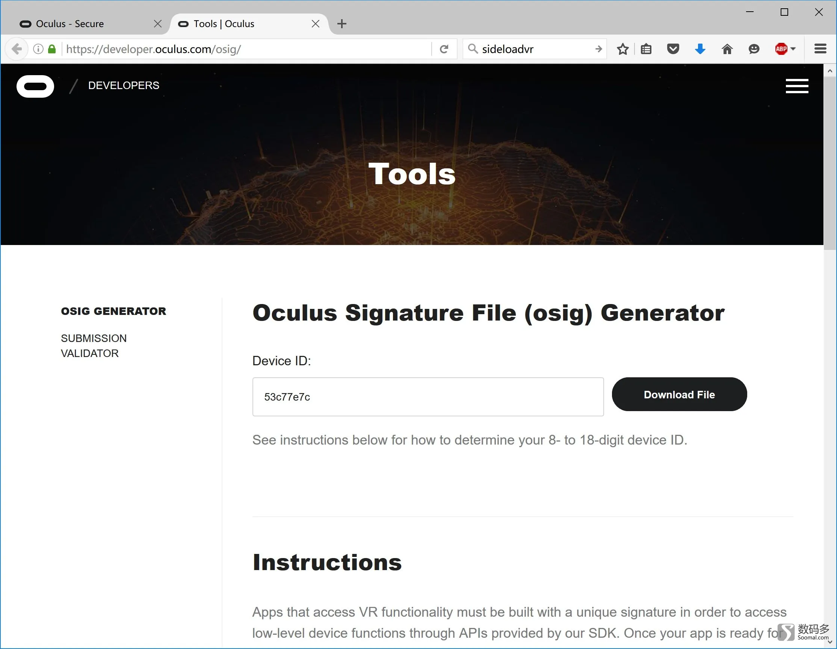Click the Instructions heading
This screenshot has height=649, width=837.
pyautogui.click(x=327, y=562)
